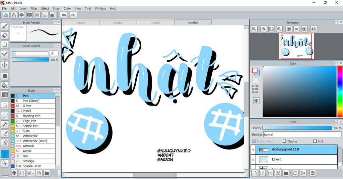Redo the last undone action
This screenshot has height=179, width=343.
tap(73, 15)
